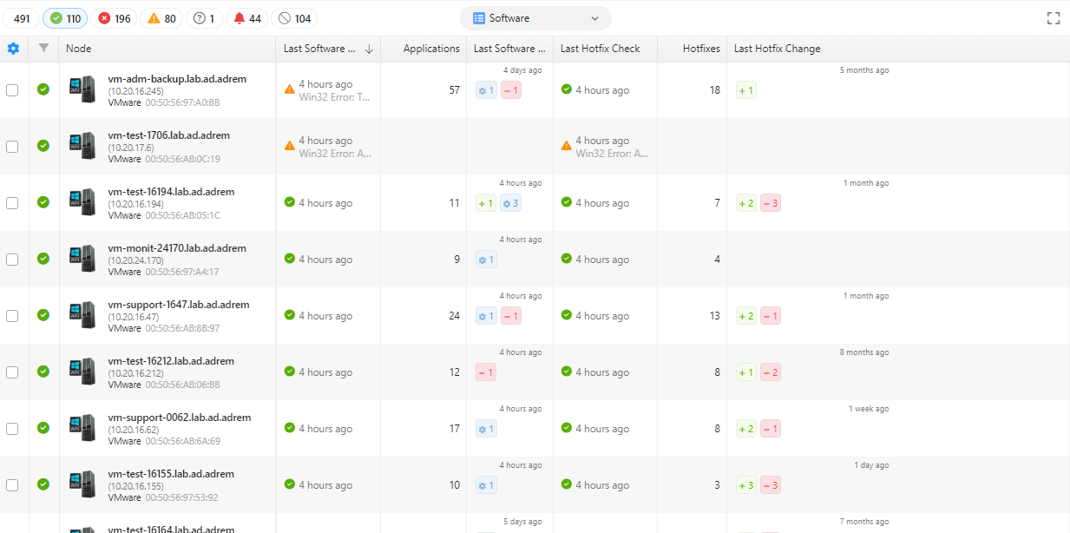Click Windows server icon of vm-monit-24170
The height and width of the screenshot is (533, 1070).
coord(82,259)
